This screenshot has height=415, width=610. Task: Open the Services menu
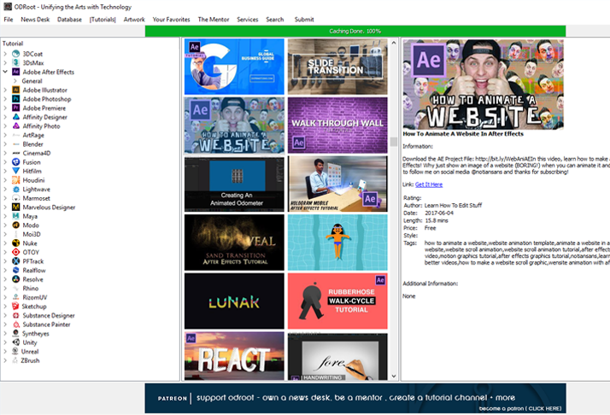click(x=247, y=19)
